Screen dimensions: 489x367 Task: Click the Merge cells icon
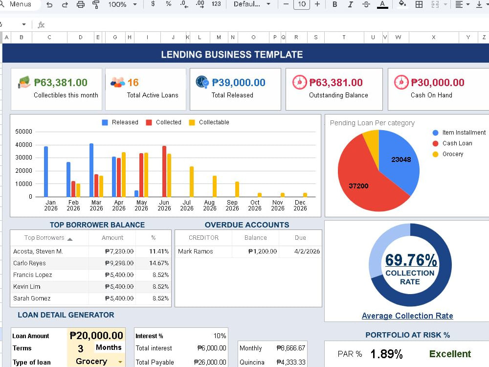(x=435, y=4)
